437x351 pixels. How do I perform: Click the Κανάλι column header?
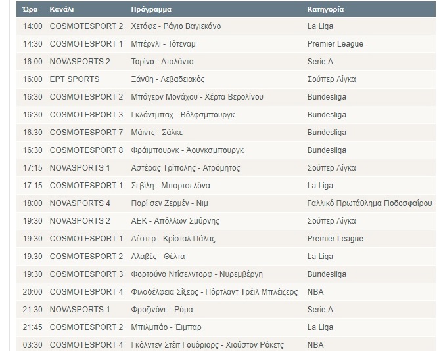(62, 9)
